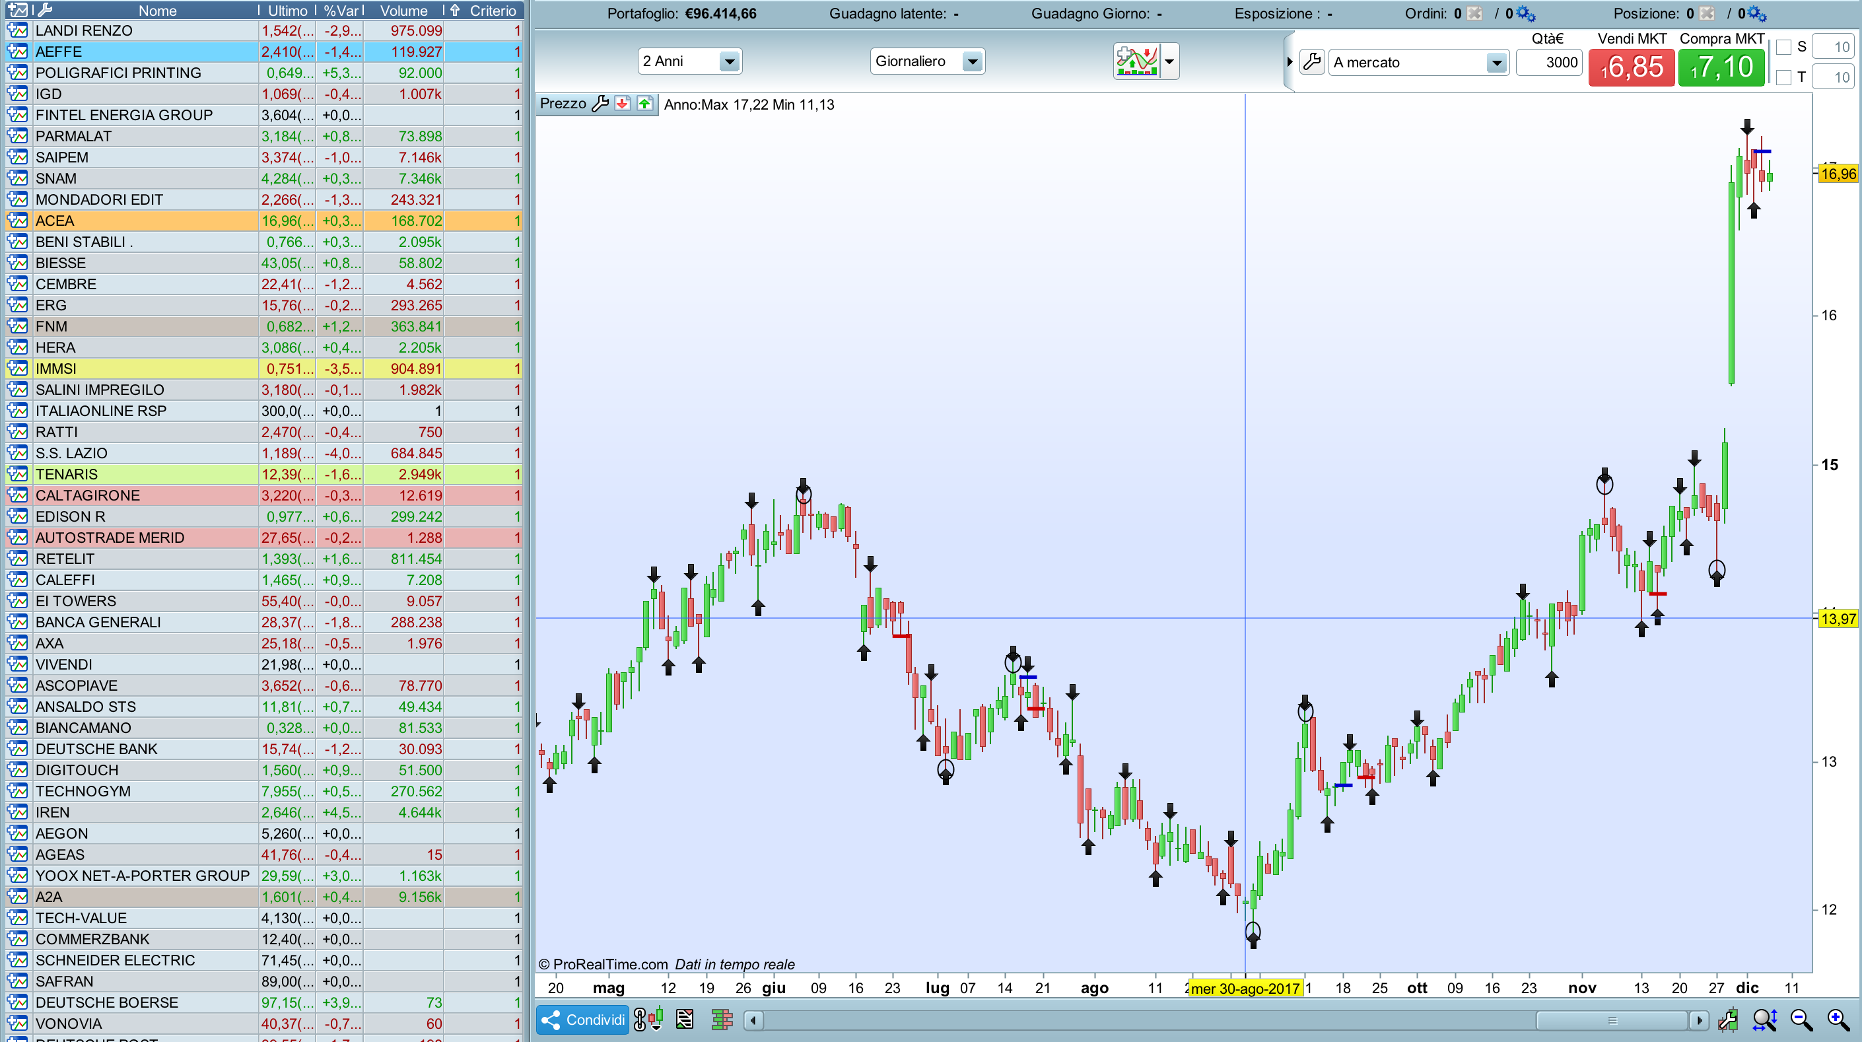Open order book bars icon

(x=722, y=1020)
